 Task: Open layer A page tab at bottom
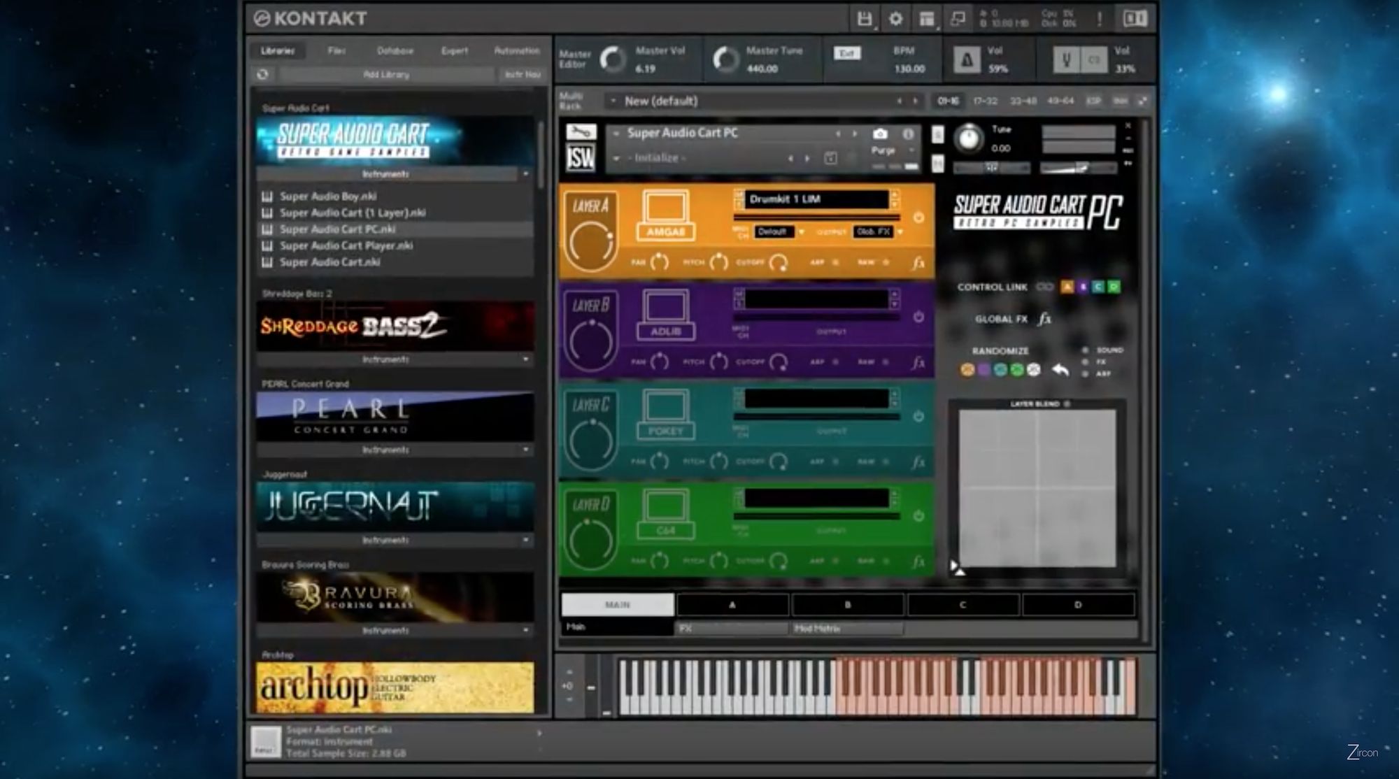tap(732, 605)
